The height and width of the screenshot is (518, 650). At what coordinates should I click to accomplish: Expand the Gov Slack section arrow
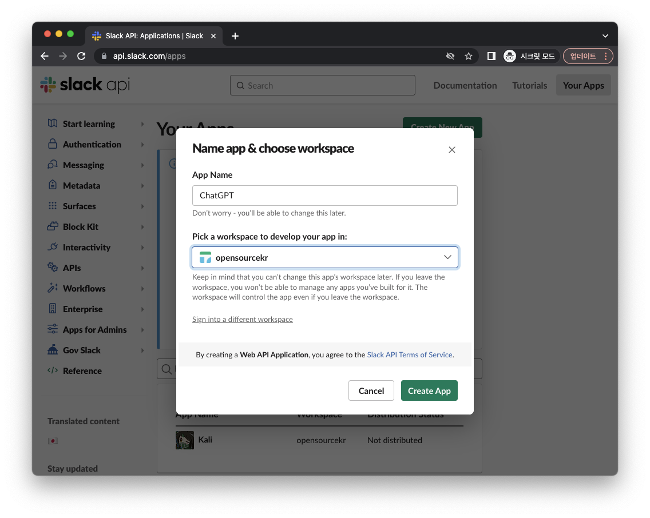142,350
